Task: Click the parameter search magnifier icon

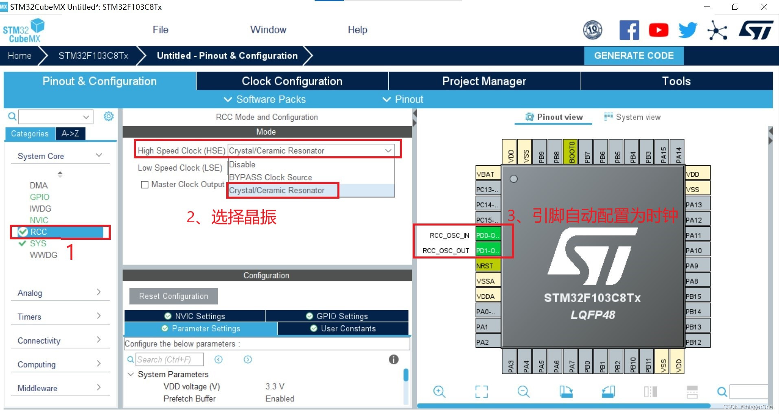Action: coord(131,359)
